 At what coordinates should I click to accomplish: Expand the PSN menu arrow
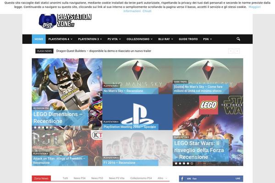point(211,39)
